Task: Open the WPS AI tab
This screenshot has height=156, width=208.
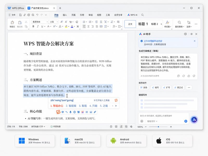Action: (132, 15)
